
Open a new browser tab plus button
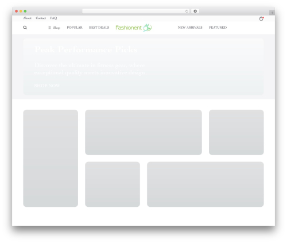(272, 13)
